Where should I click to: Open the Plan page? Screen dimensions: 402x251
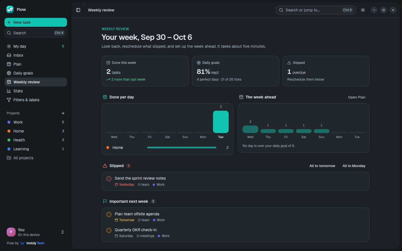[36, 64]
